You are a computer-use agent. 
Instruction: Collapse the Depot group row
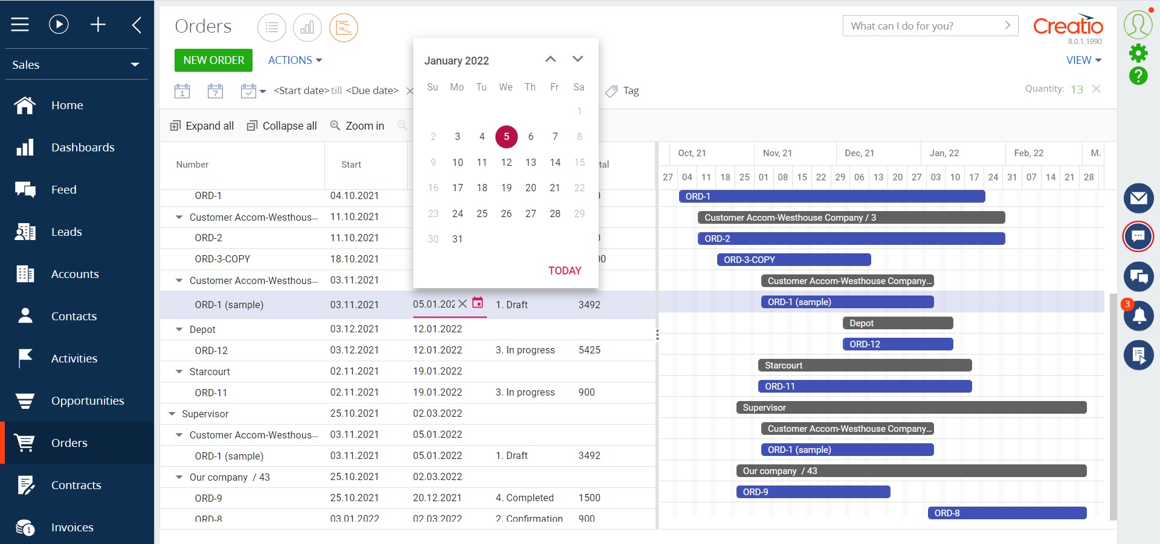click(178, 329)
